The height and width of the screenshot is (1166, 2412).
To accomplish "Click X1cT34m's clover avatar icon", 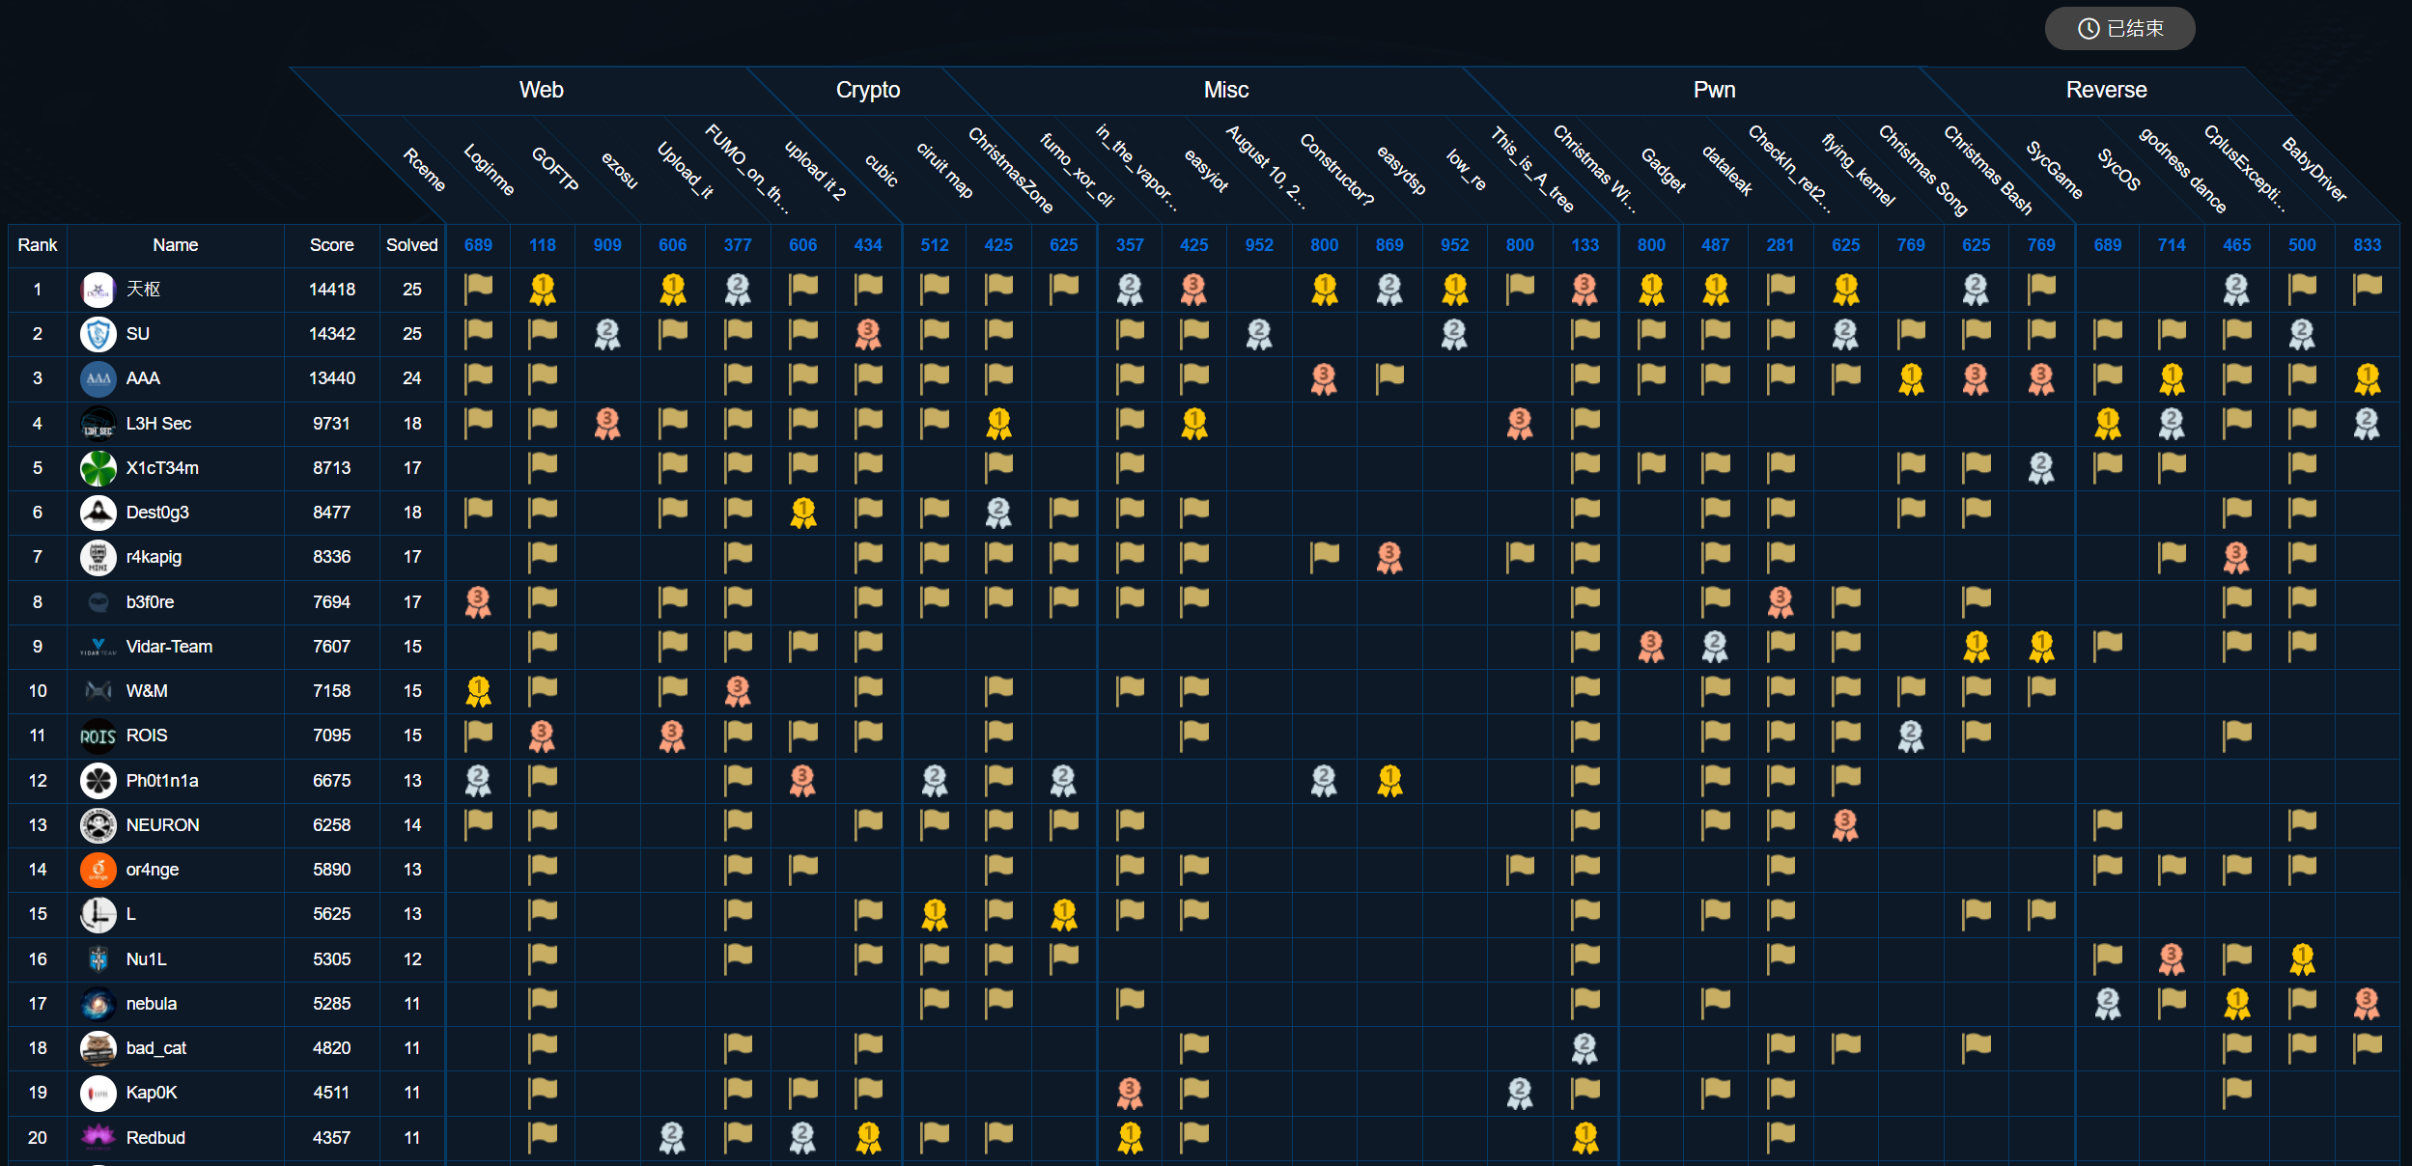I will [x=97, y=467].
